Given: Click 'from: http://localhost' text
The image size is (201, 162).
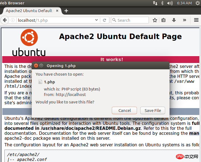Looking at the screenshot, I should [65, 95].
